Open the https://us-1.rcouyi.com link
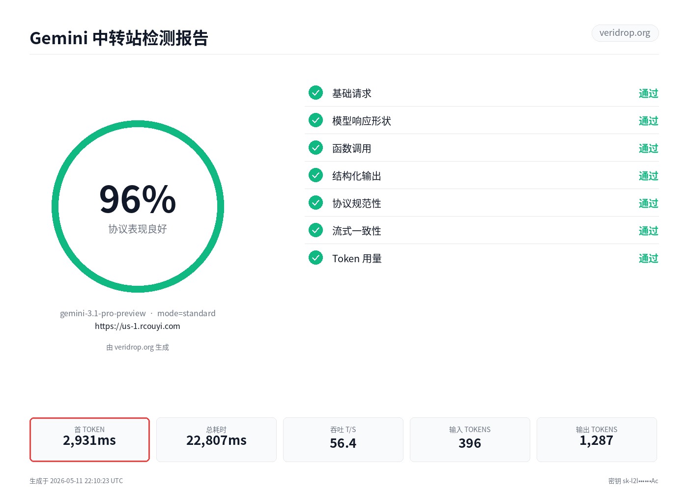Screen dimensions: 688x491 (138, 326)
